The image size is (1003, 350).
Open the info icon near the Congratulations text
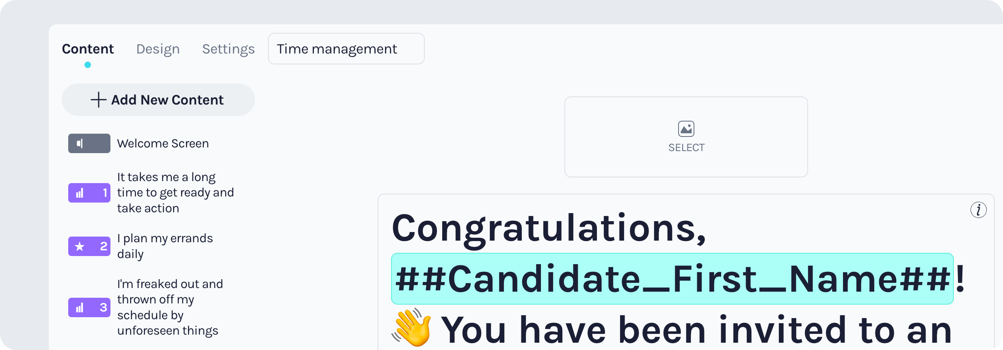coord(979,210)
